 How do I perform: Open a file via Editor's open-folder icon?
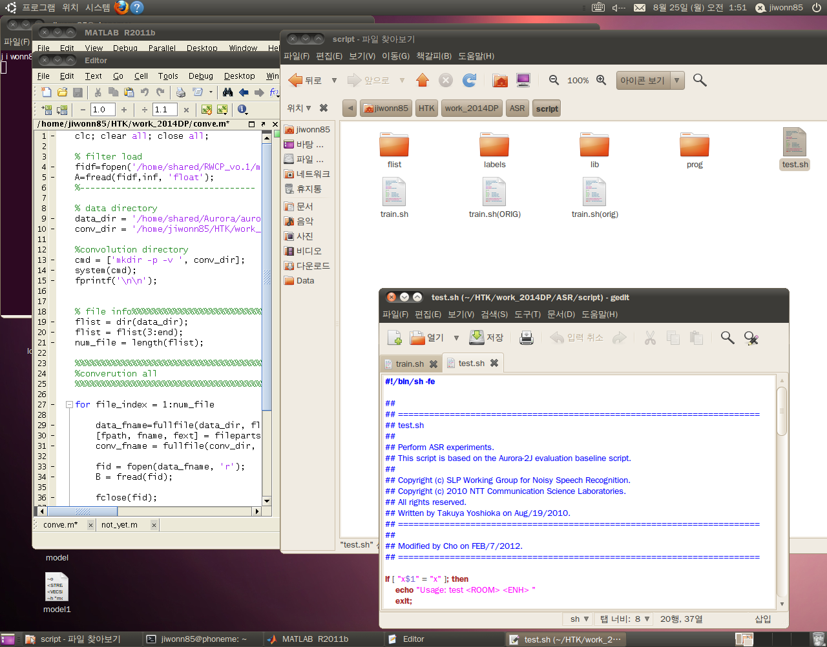(x=61, y=92)
